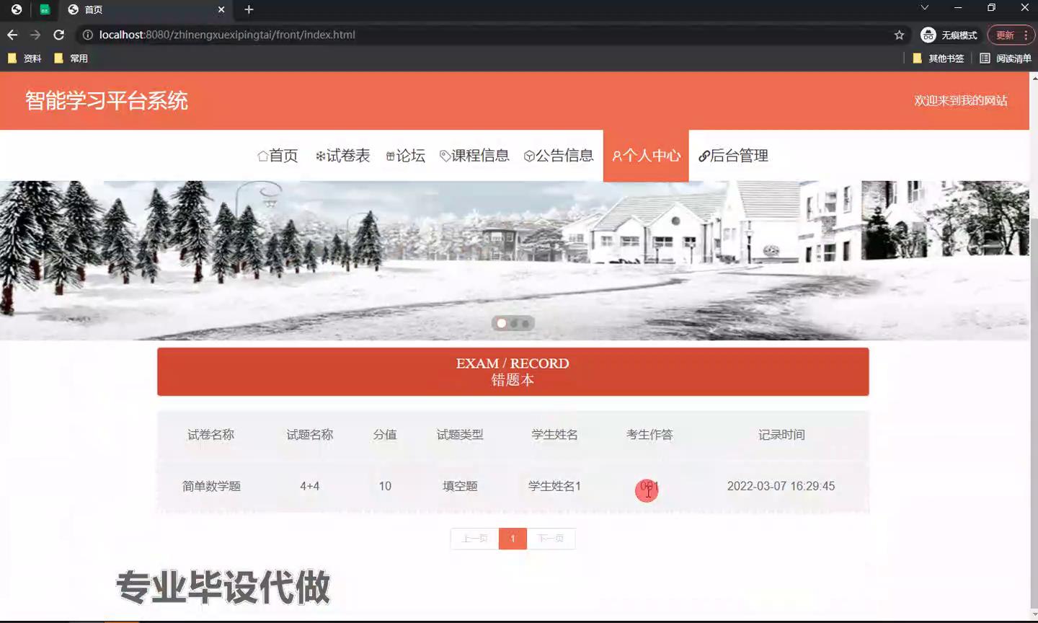This screenshot has width=1038, height=623.
Task: Close the 首页 browser tab
Action: [x=221, y=9]
